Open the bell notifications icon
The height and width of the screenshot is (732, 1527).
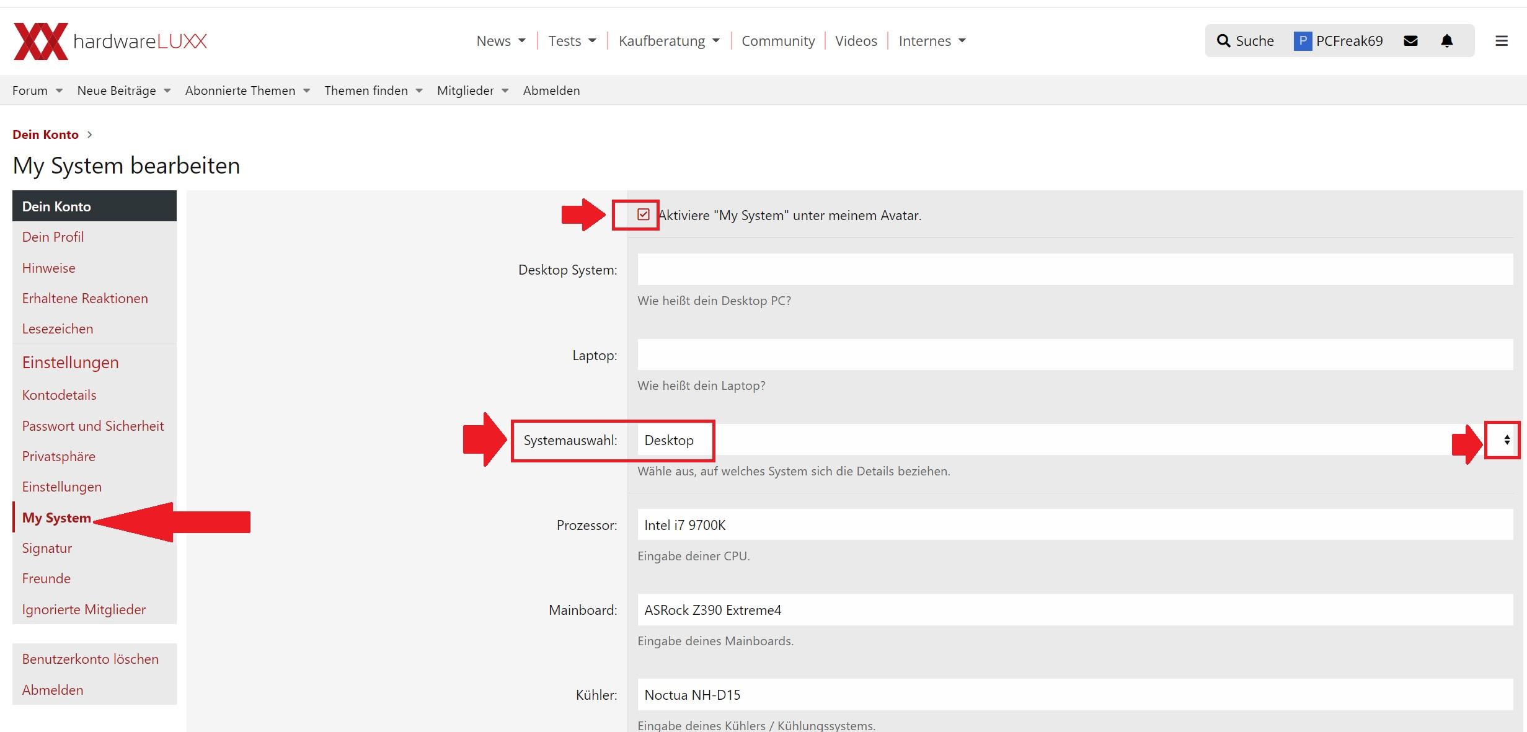click(1446, 41)
